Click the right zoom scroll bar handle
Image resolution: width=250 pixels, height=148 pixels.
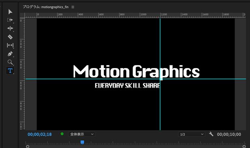(244, 146)
